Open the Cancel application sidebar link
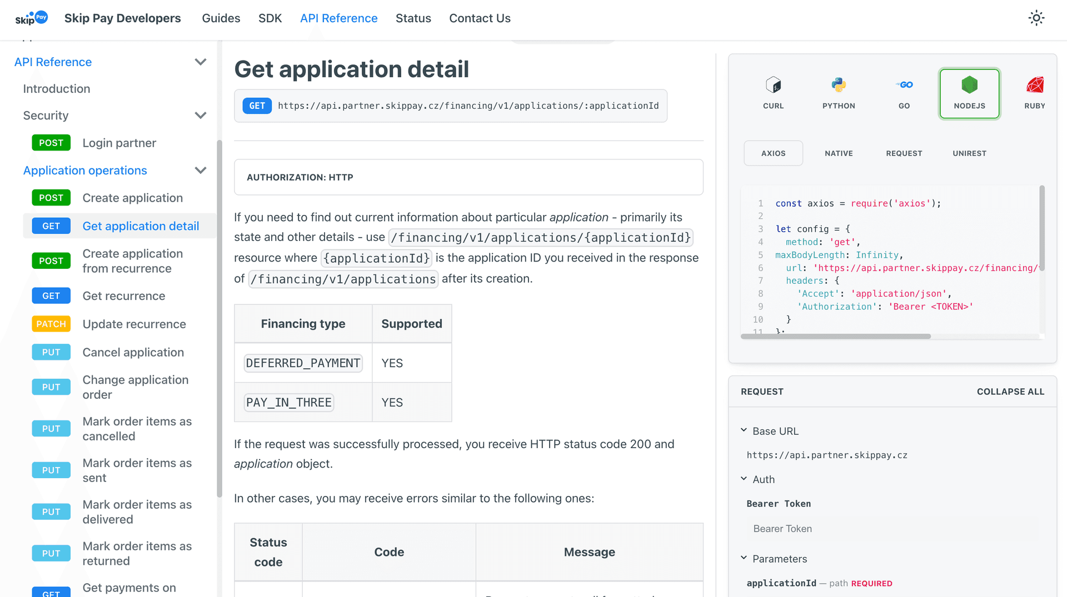 point(133,353)
